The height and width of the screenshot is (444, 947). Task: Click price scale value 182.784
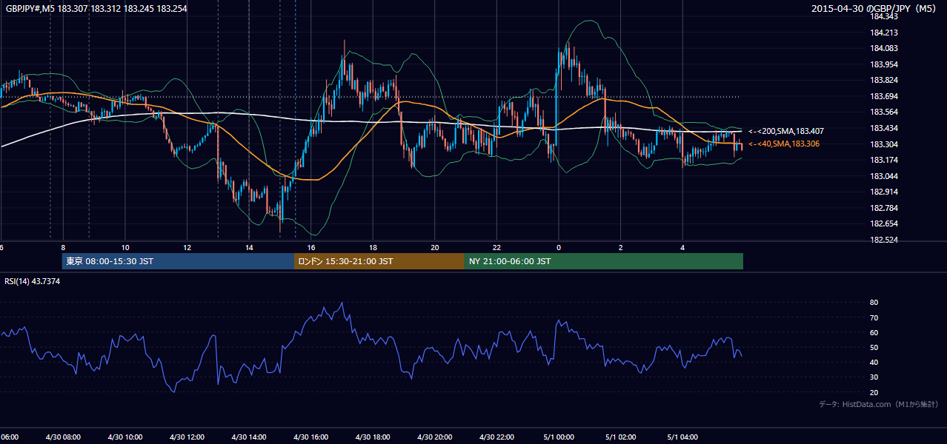pyautogui.click(x=883, y=208)
